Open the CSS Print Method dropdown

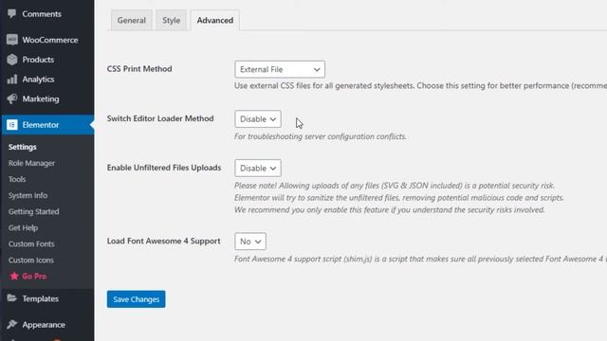280,69
